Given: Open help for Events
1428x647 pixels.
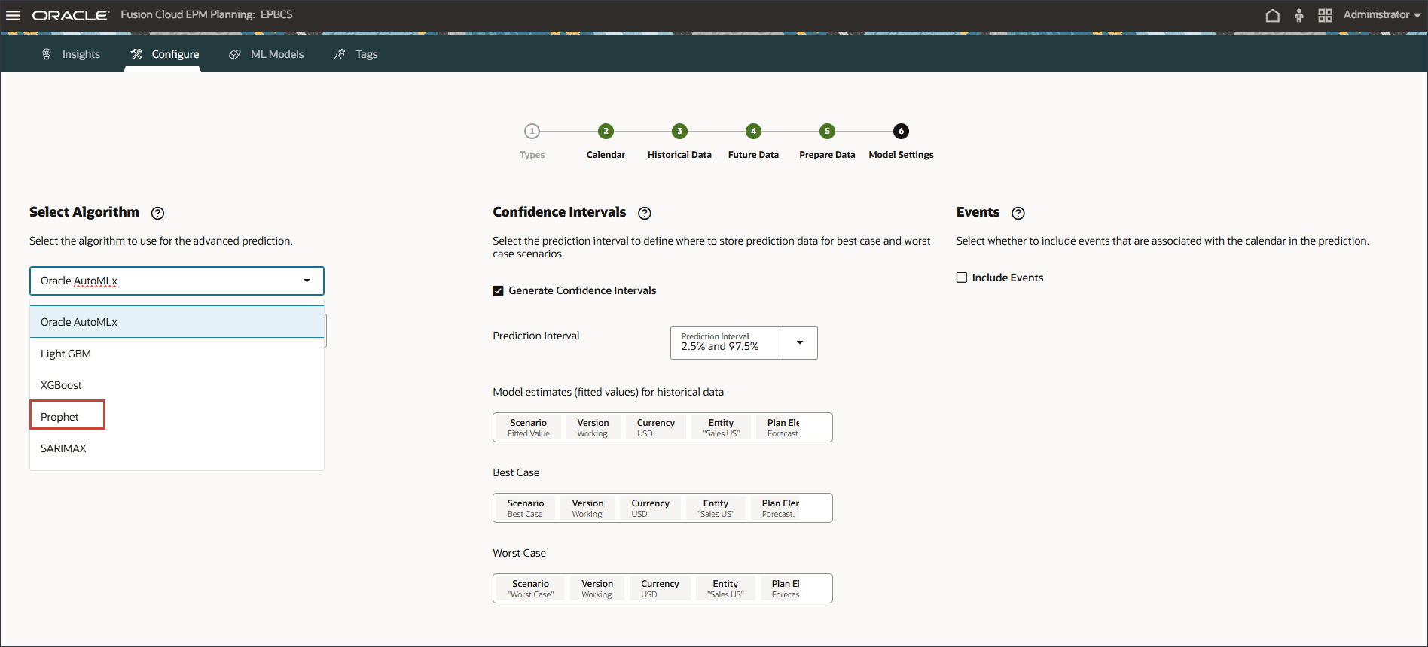Looking at the screenshot, I should coord(1018,213).
